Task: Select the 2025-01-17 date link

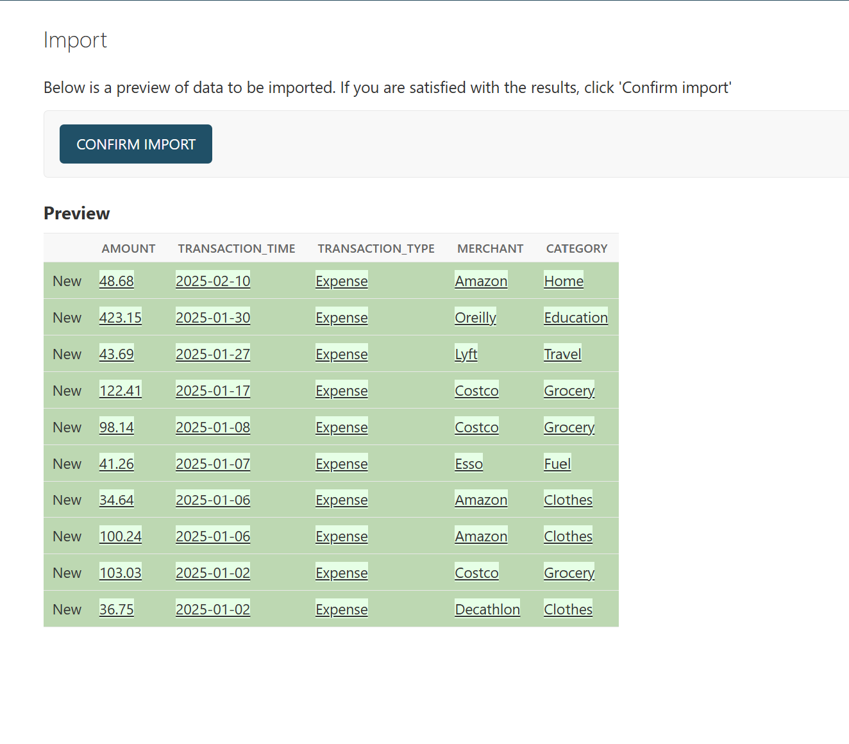Action: (213, 391)
